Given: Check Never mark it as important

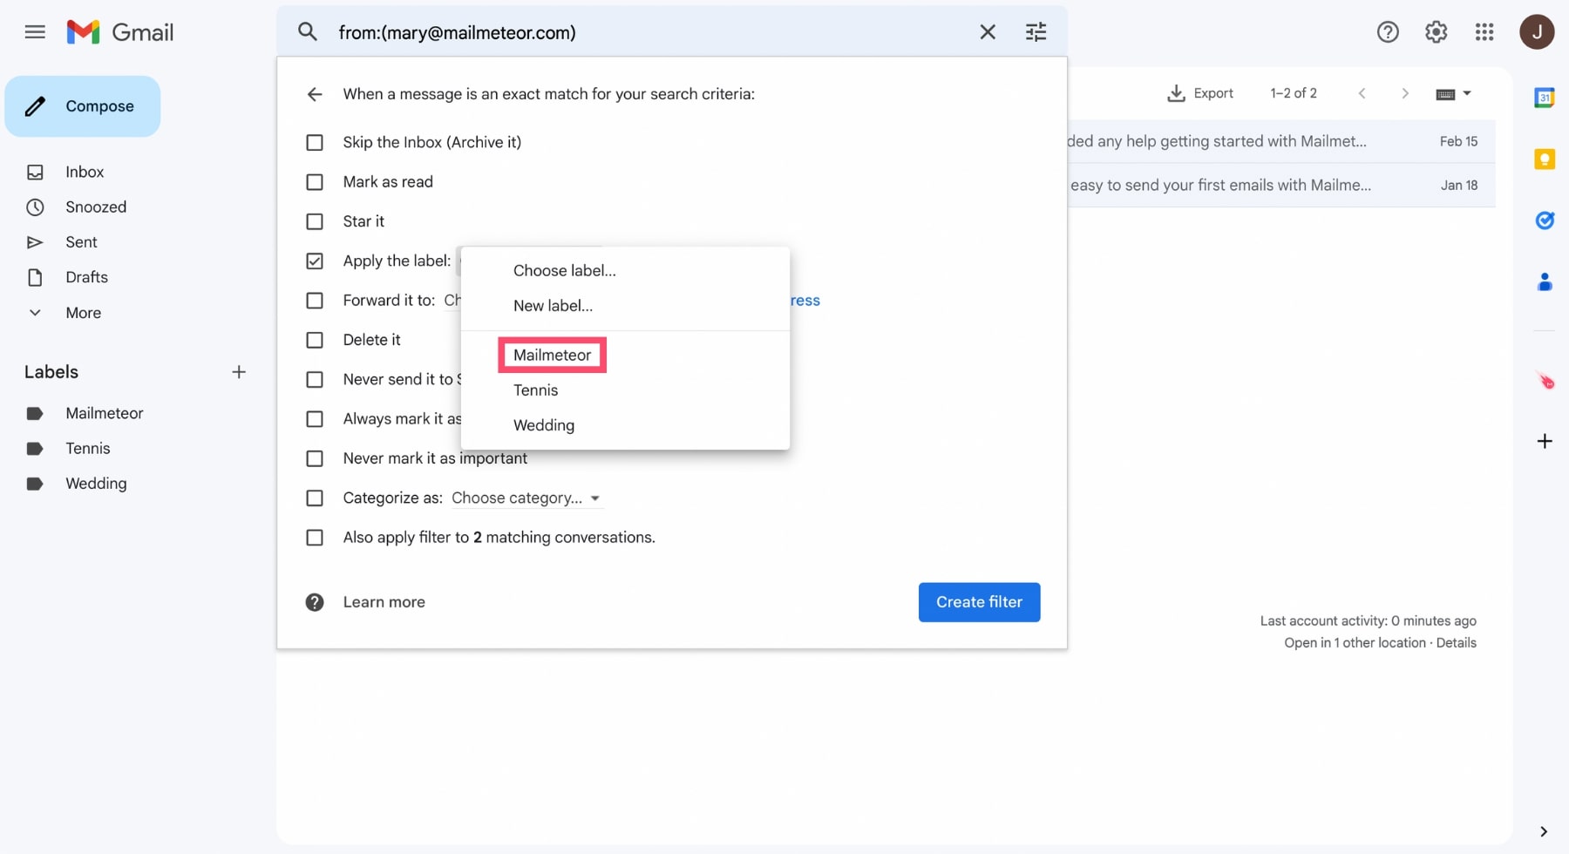Looking at the screenshot, I should (315, 458).
